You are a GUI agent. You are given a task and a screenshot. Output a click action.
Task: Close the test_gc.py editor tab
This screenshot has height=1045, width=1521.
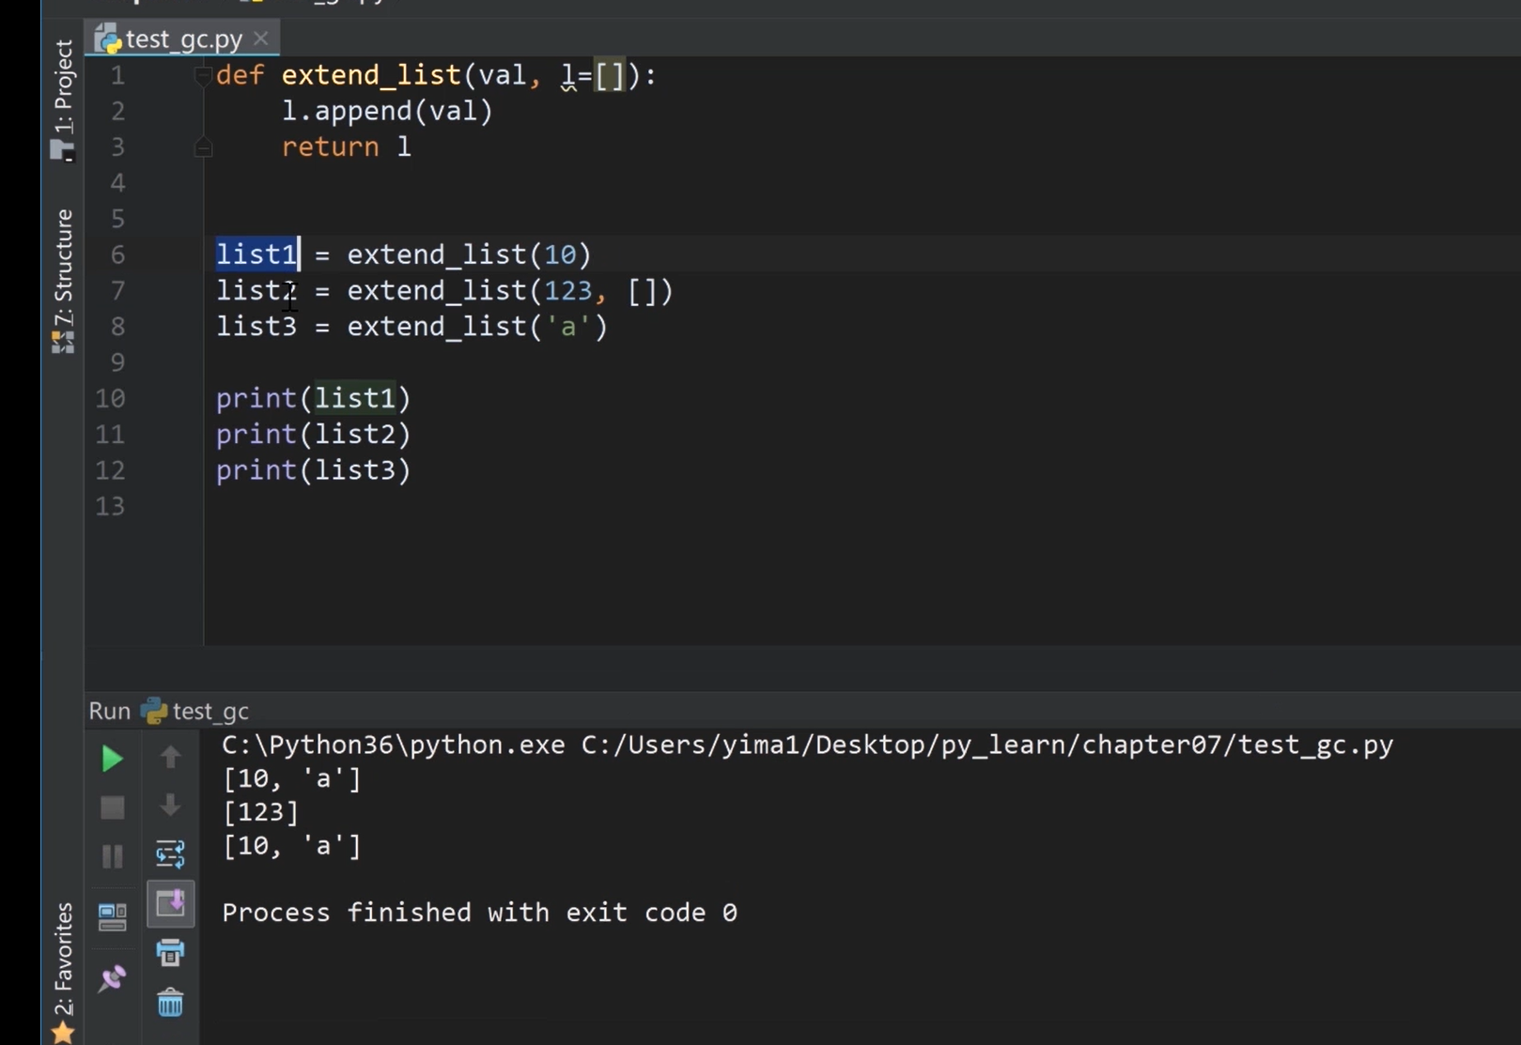click(x=261, y=38)
